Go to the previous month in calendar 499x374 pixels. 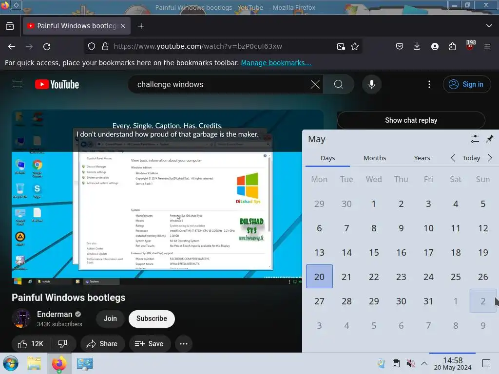pyautogui.click(x=453, y=158)
